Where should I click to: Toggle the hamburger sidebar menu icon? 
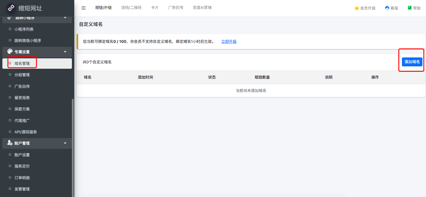83,8
